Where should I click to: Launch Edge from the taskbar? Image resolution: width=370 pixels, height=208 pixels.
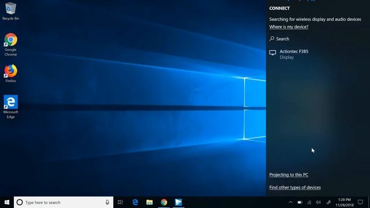(x=135, y=202)
